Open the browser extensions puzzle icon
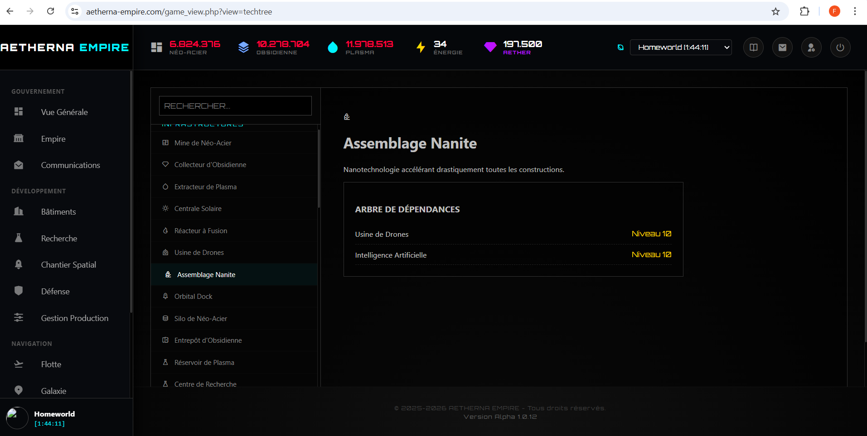Image resolution: width=867 pixels, height=436 pixels. coord(804,11)
